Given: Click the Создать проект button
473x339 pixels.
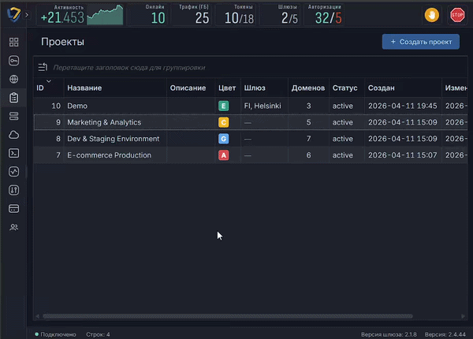Looking at the screenshot, I should (421, 42).
